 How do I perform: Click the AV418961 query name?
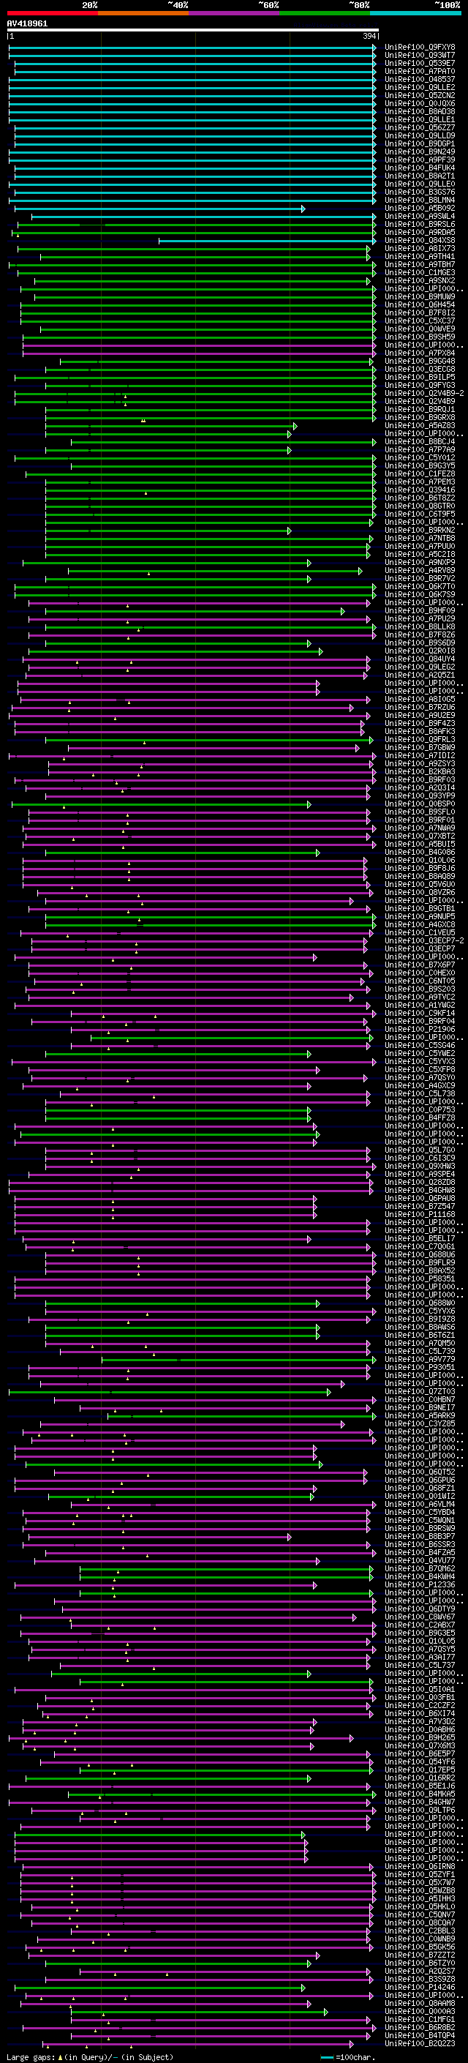click(27, 24)
